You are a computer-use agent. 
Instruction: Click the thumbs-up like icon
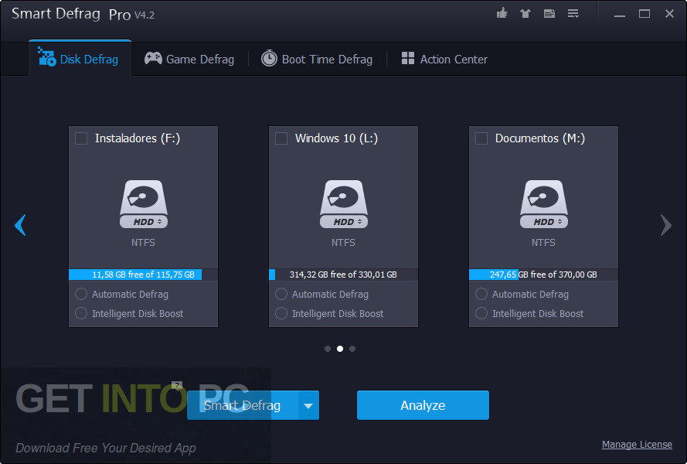[x=502, y=14]
